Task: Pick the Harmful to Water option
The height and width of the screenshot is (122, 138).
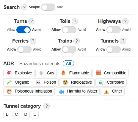Action: tap(78, 91)
